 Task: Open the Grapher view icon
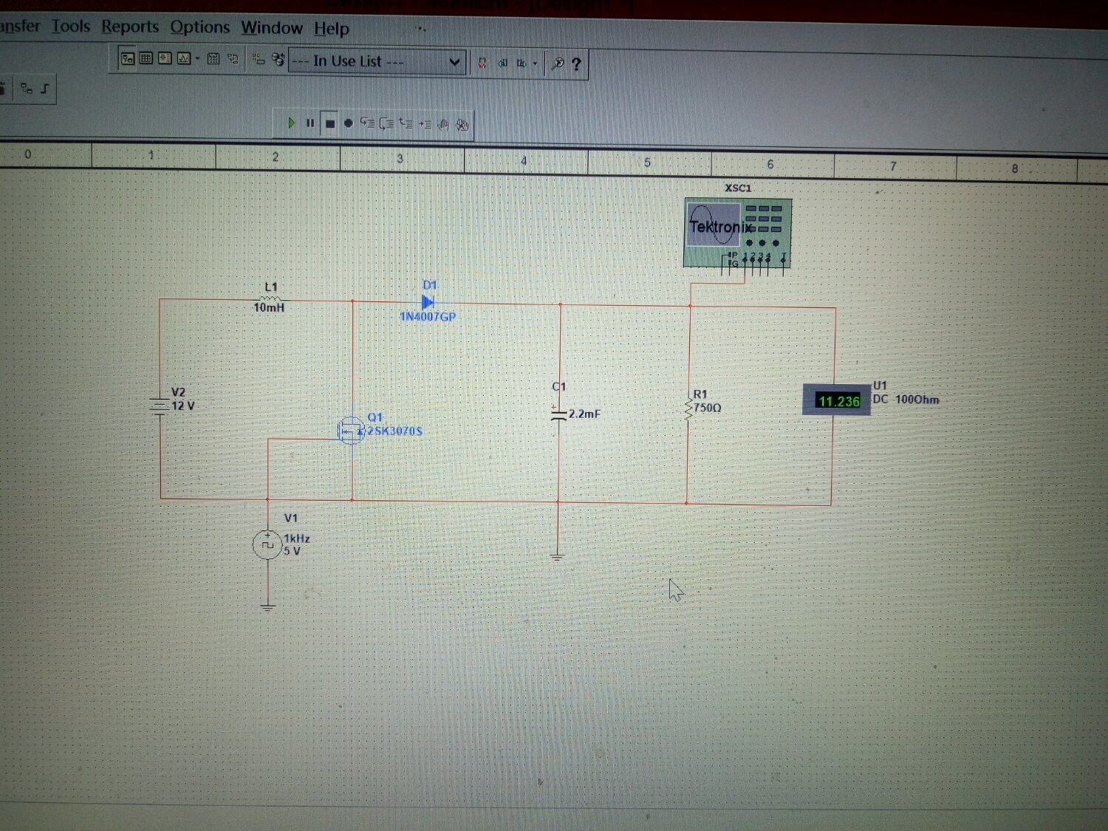tap(184, 58)
